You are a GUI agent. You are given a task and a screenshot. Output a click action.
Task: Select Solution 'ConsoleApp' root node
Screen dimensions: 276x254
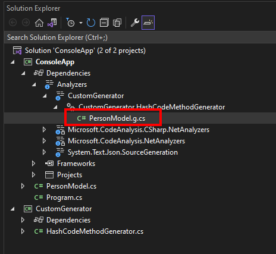click(85, 51)
